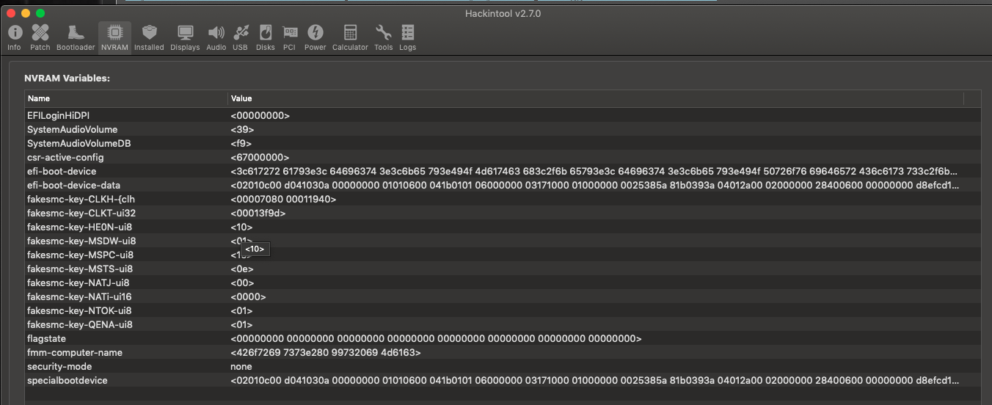Sort by the Name column header

coord(126,98)
